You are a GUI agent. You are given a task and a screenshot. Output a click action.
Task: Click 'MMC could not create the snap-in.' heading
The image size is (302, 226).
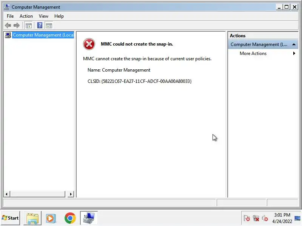pyautogui.click(x=137, y=44)
